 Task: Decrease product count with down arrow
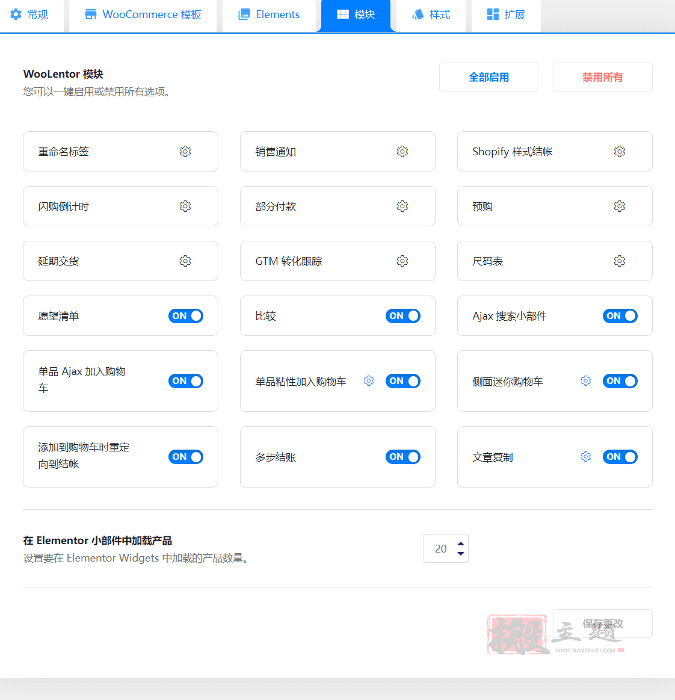point(461,554)
